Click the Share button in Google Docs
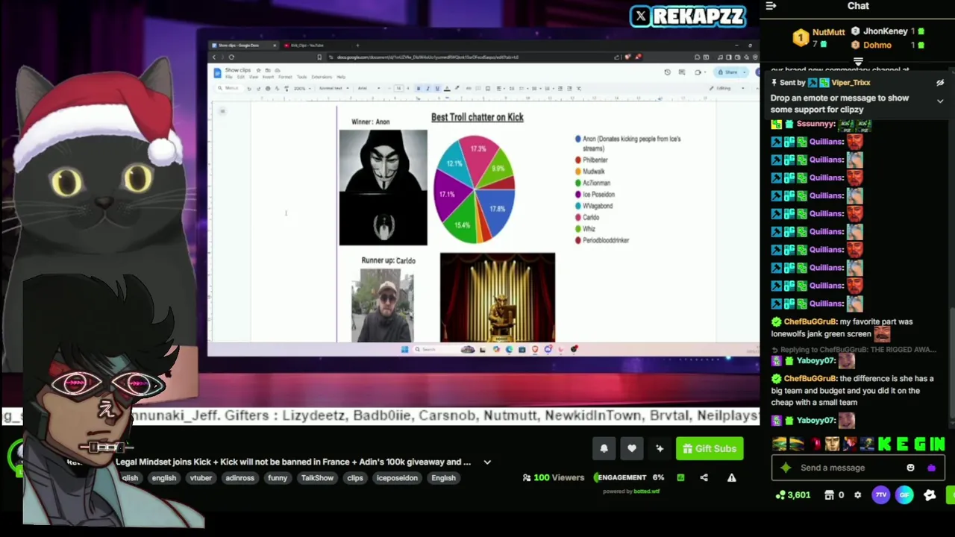Screen dimensions: 955x537 728,72
